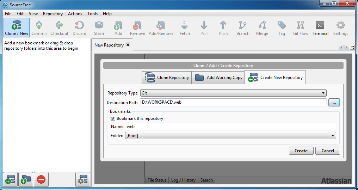The width and height of the screenshot is (358, 190).
Task: Open Settings from the toolbar
Action: point(340,27)
